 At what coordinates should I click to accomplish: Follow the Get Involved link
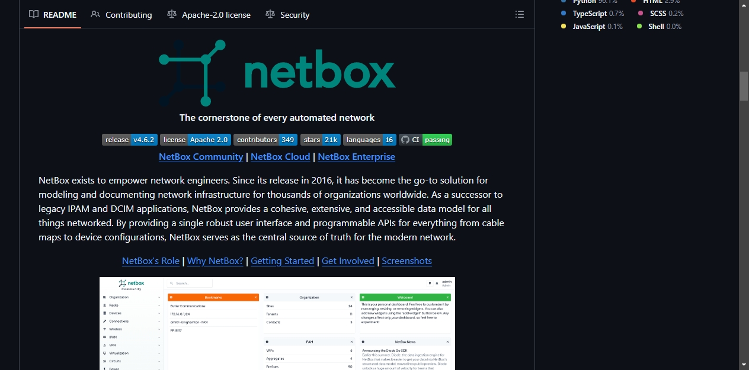pyautogui.click(x=348, y=261)
